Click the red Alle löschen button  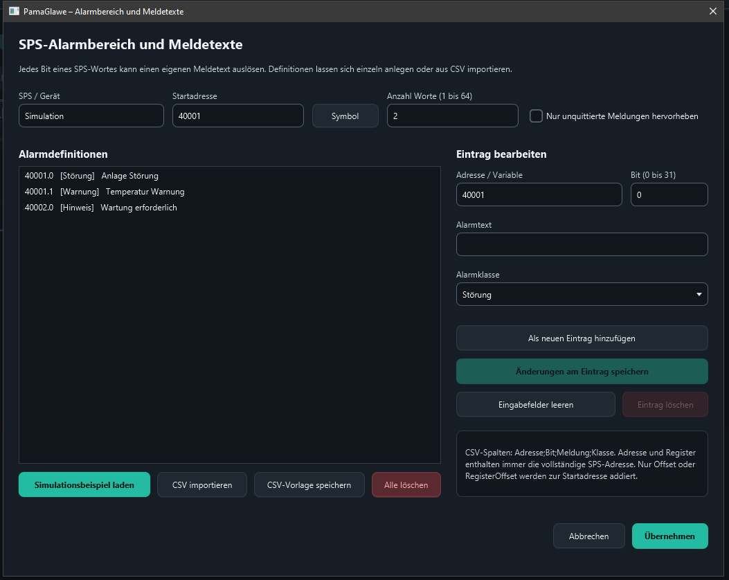pos(406,484)
